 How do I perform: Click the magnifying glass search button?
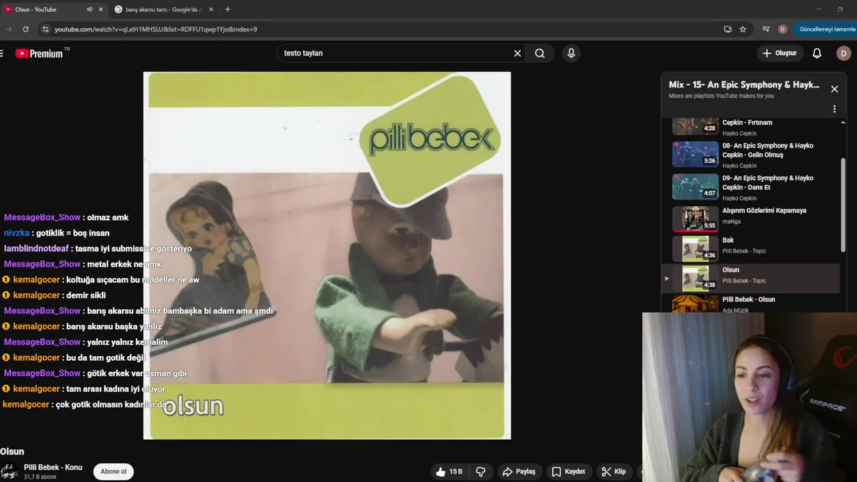(x=540, y=53)
